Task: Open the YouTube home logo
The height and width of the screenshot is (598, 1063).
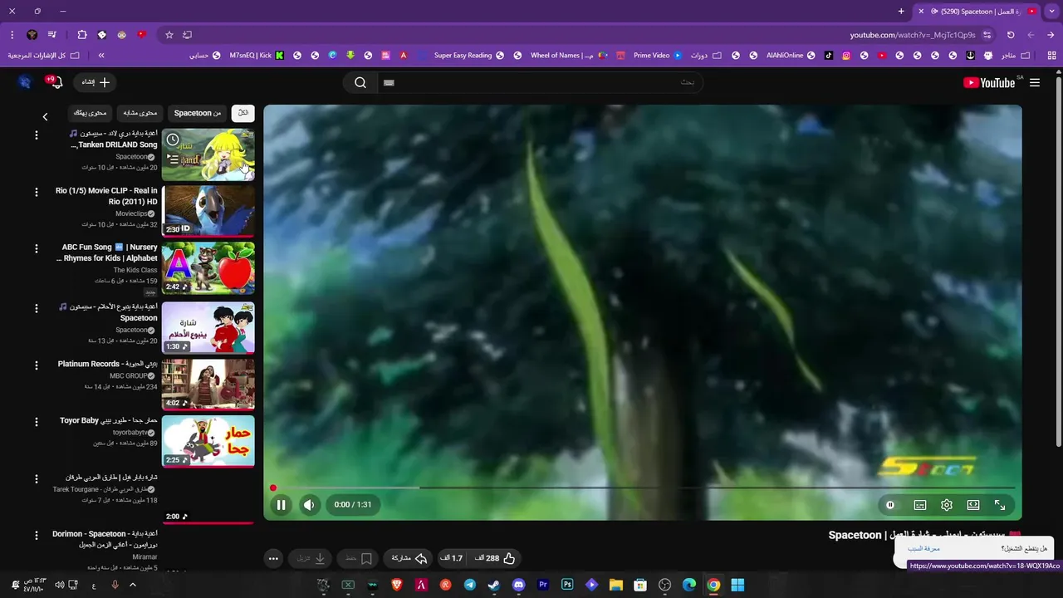Action: pos(989,82)
